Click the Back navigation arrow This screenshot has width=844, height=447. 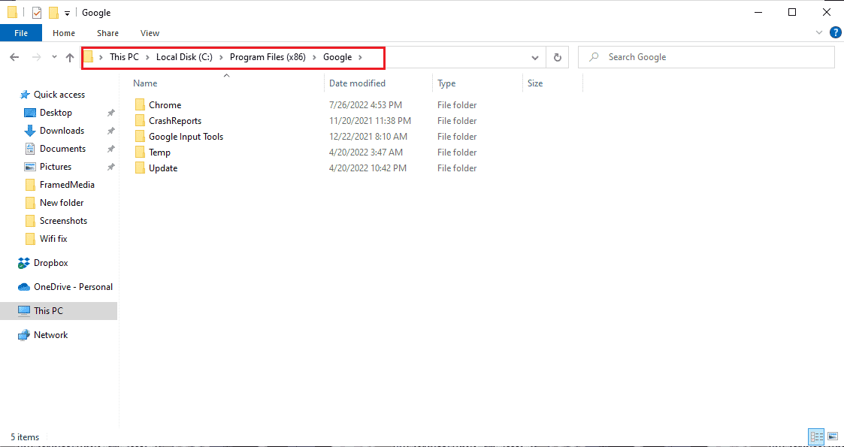click(x=14, y=57)
